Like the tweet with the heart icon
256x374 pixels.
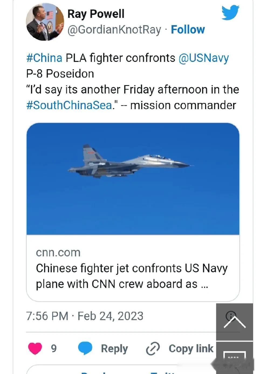point(35,348)
